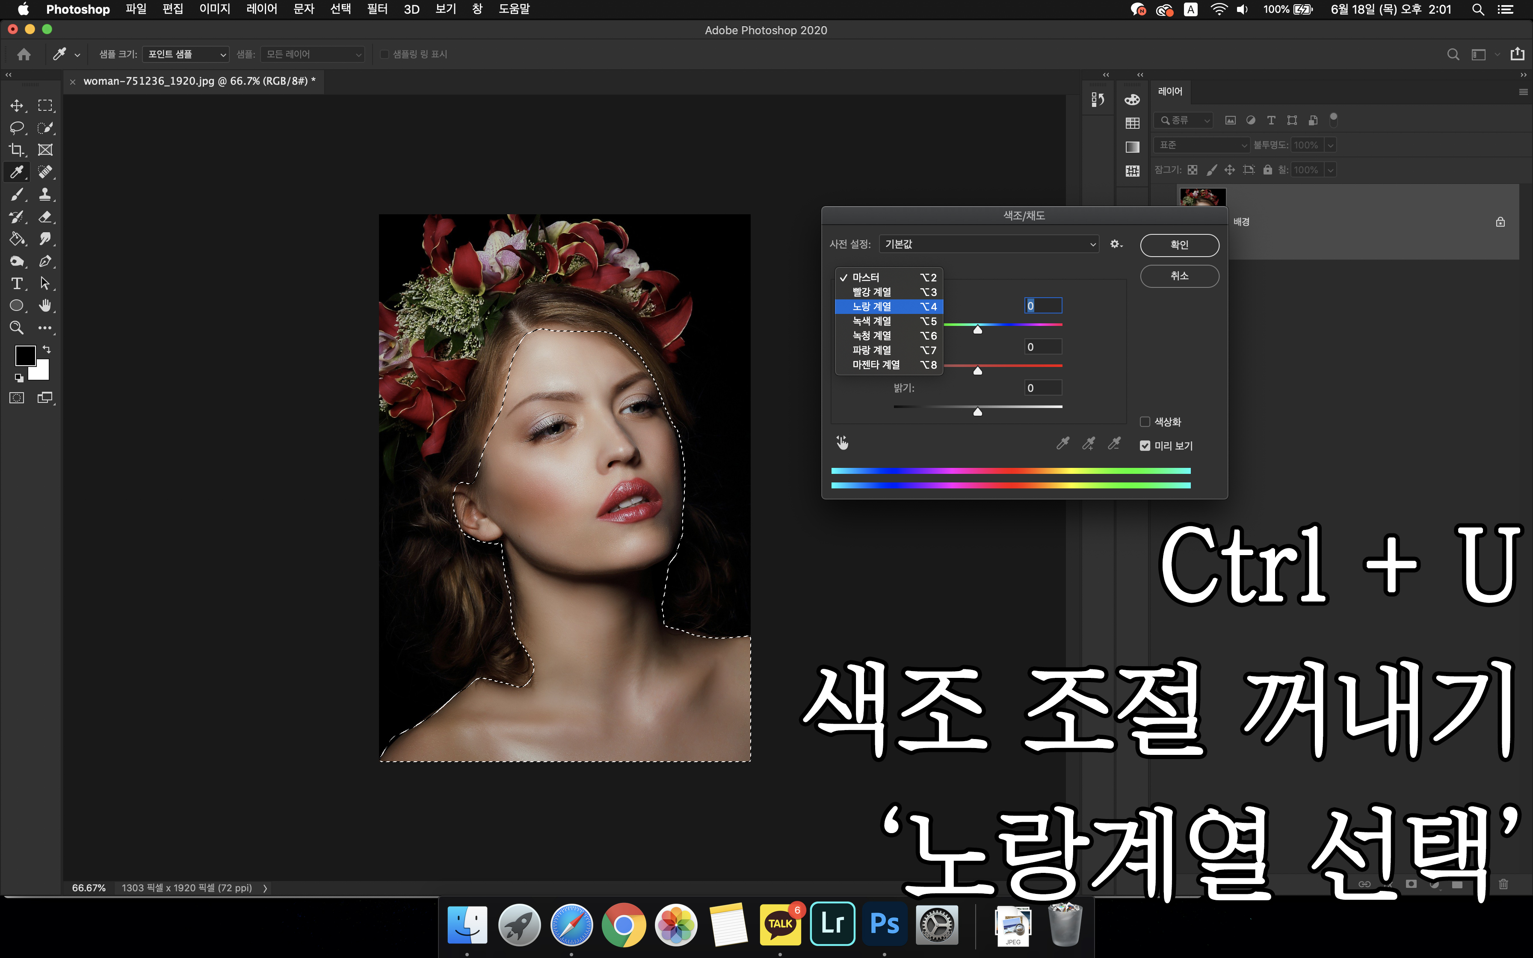Image resolution: width=1533 pixels, height=958 pixels.
Task: Select the Crop tool
Action: [x=17, y=150]
